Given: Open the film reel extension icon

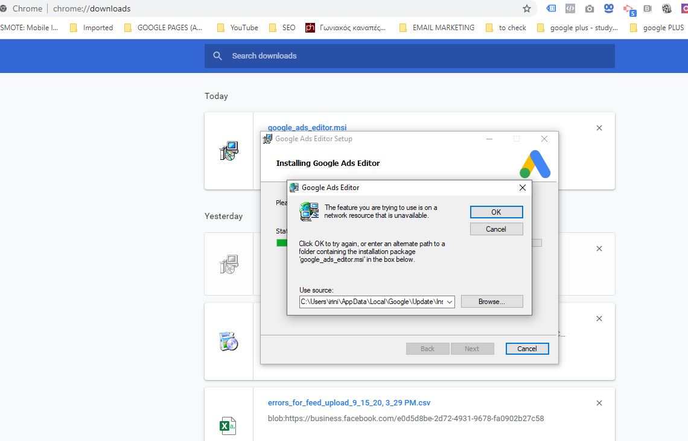Looking at the screenshot, I should point(666,8).
